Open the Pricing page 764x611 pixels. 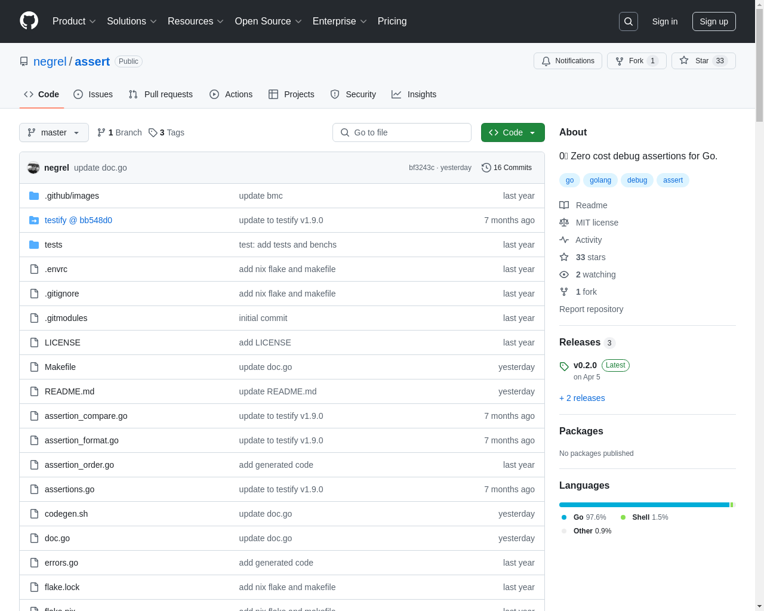(x=392, y=21)
